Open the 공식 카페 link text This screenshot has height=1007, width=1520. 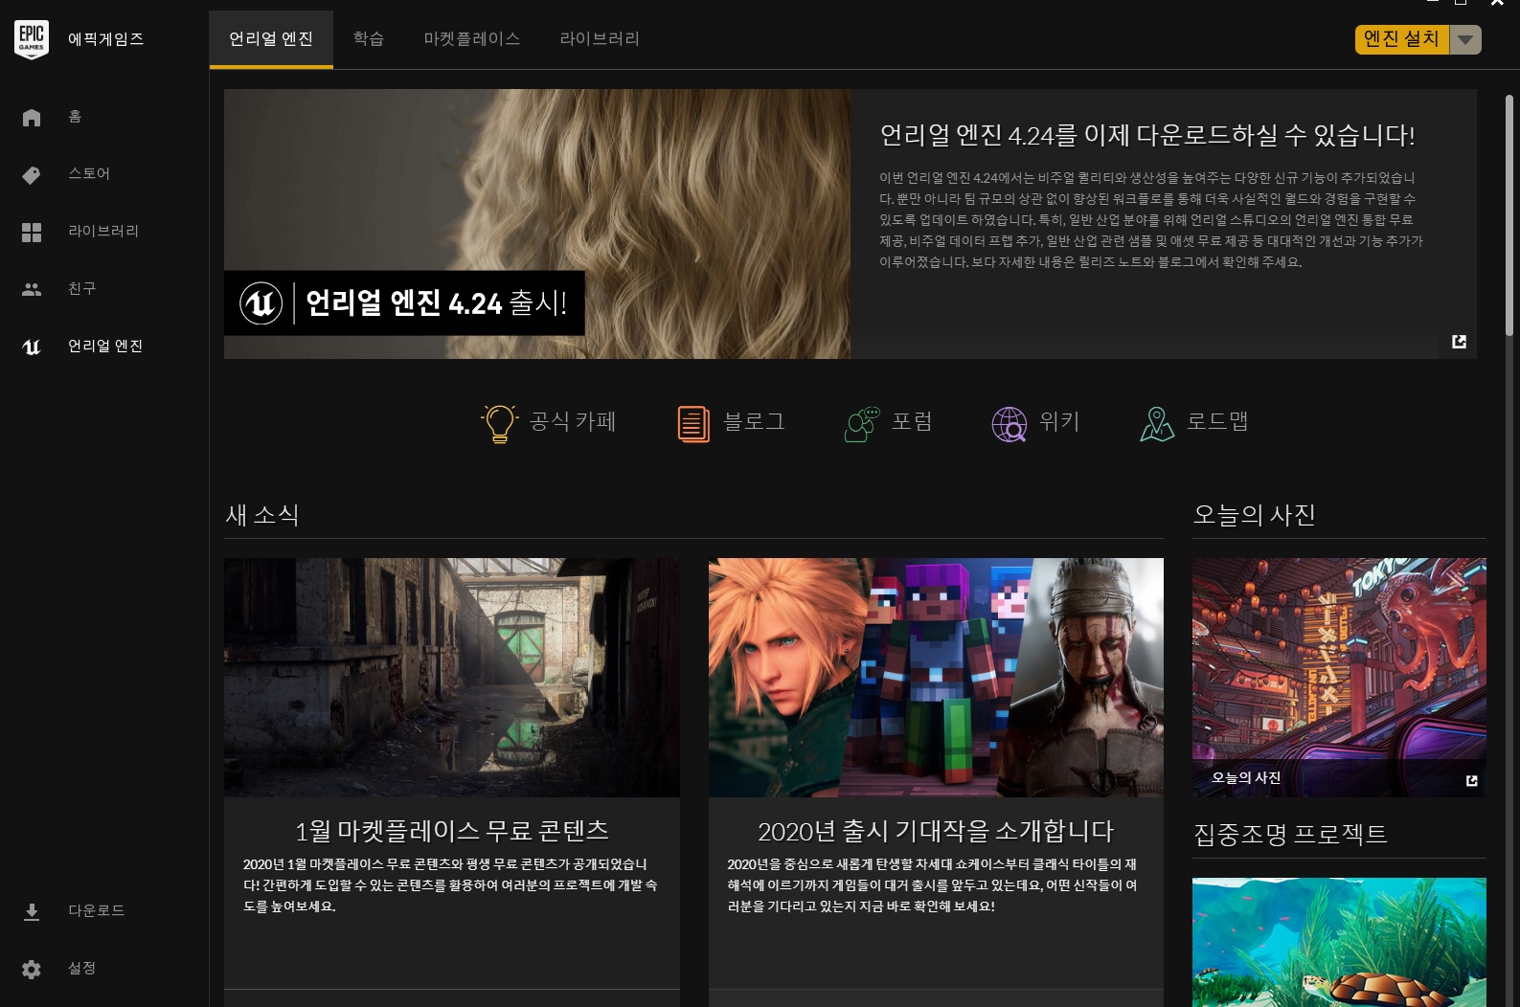click(573, 421)
